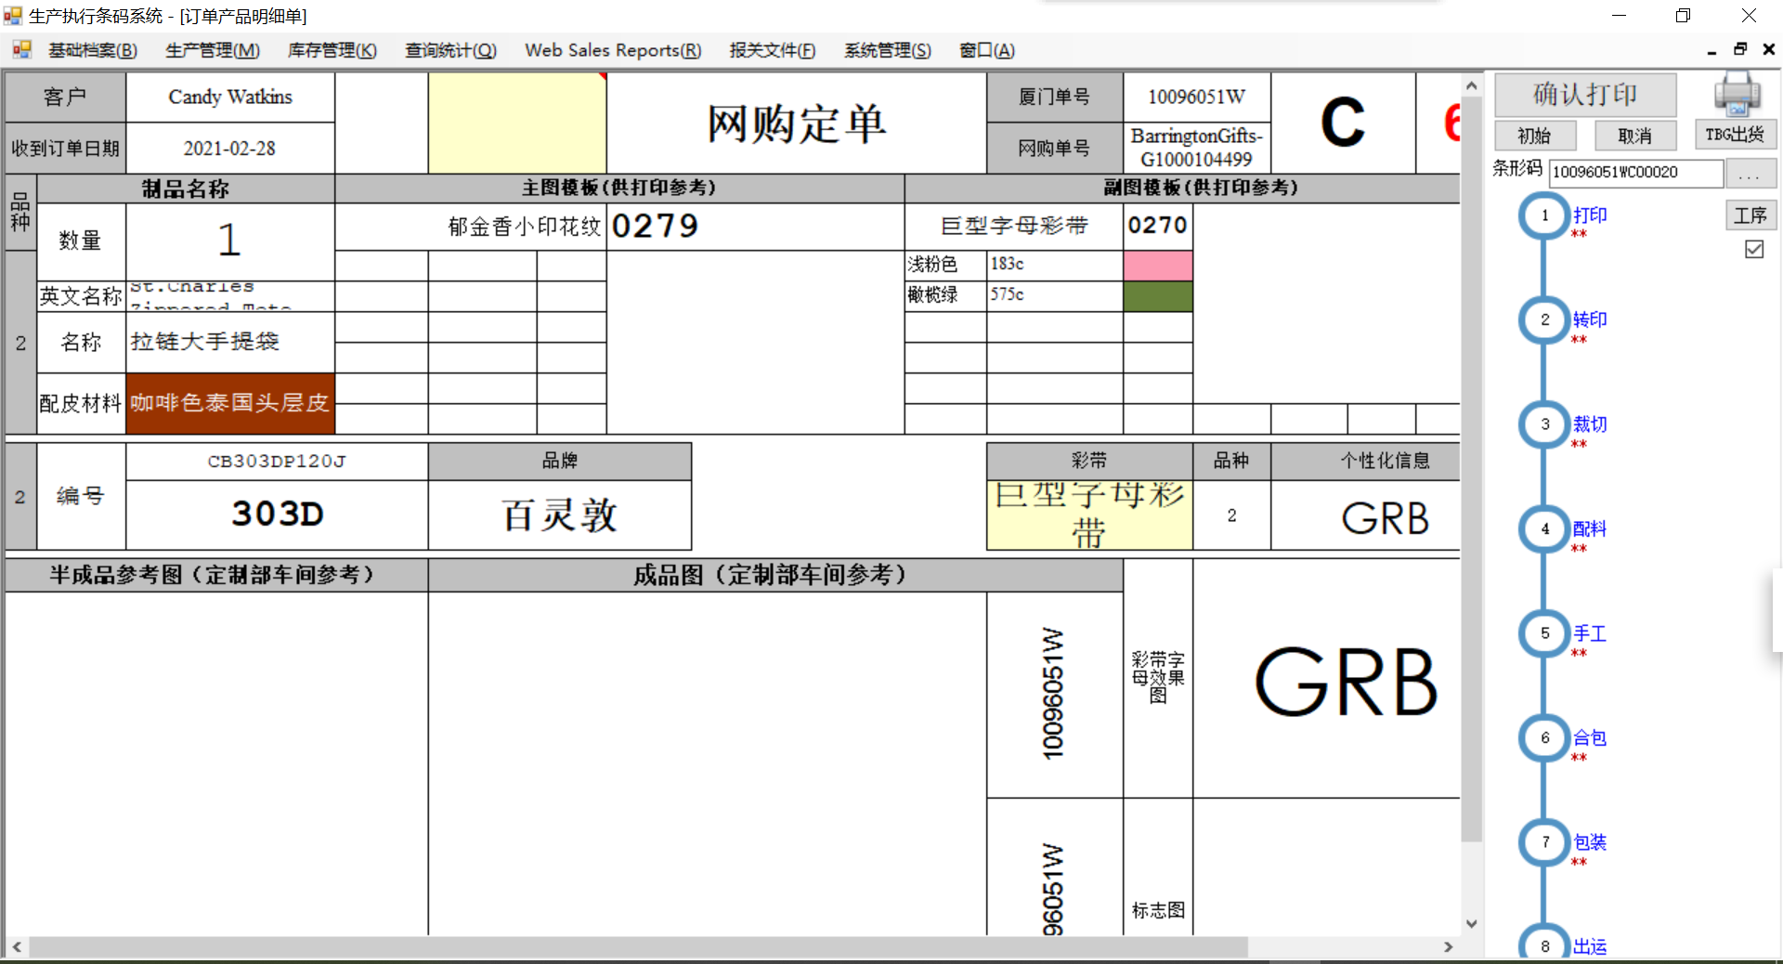
Task: Toggle the checkbox below the 工序 button
Action: click(x=1753, y=249)
